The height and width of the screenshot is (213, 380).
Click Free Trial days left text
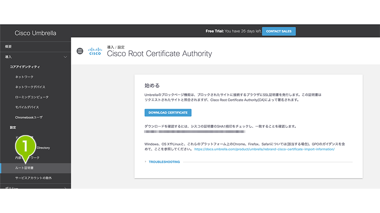234,31
